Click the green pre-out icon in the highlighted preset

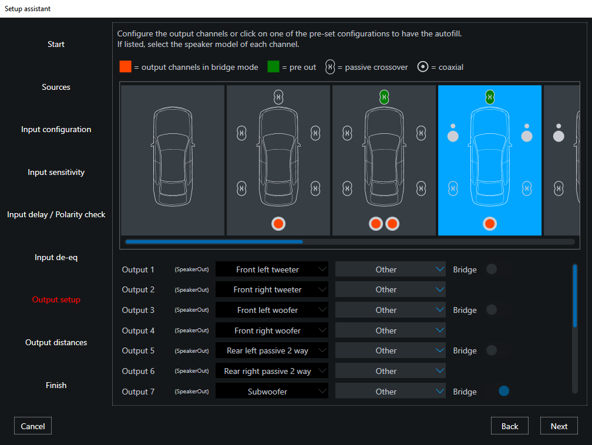(489, 97)
